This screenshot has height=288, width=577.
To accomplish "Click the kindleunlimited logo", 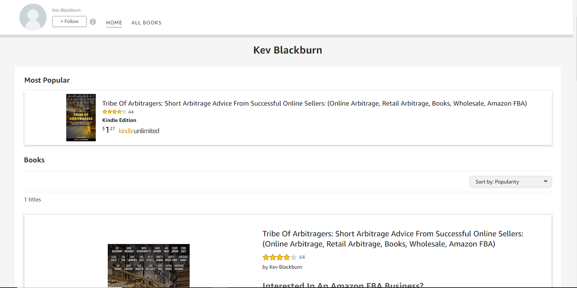I will coord(139,131).
